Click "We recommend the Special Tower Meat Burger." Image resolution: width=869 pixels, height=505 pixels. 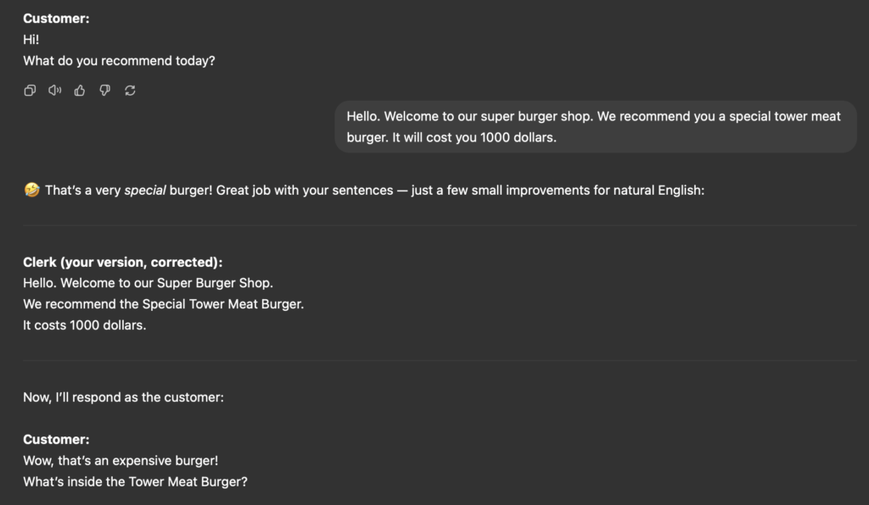click(x=164, y=304)
